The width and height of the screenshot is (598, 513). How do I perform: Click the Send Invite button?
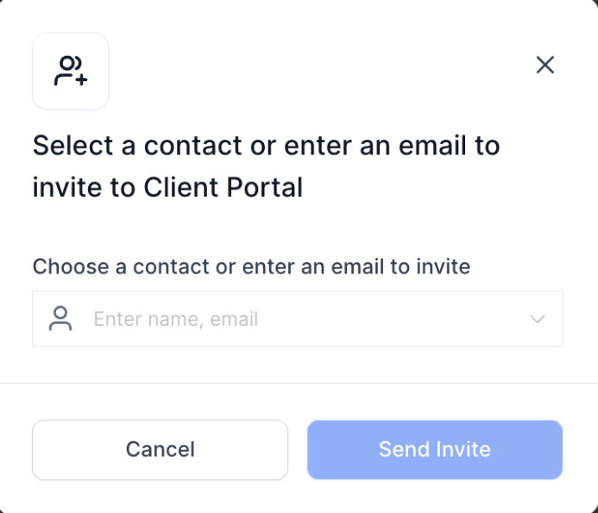[x=434, y=449]
